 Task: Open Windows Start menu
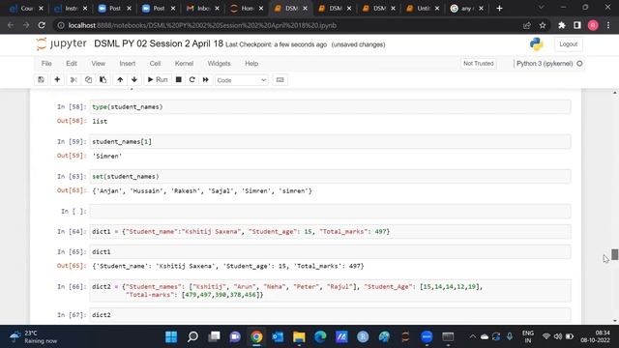pyautogui.click(x=171, y=336)
